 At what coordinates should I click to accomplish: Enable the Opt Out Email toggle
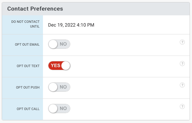click(59, 44)
